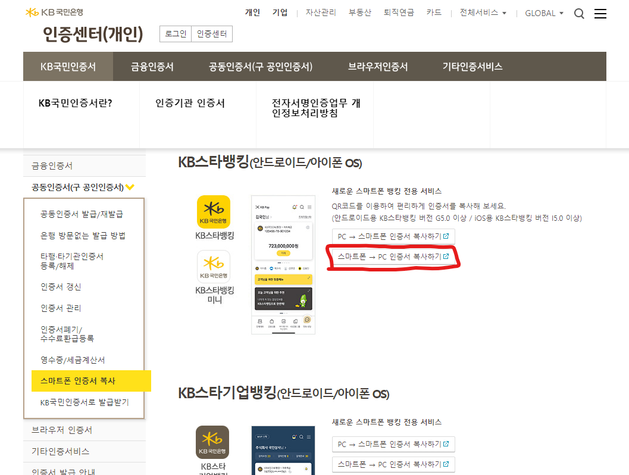This screenshot has width=629, height=475.
Task: Select 브라우저 인증서 in the left sidebar
Action: [x=85, y=430]
